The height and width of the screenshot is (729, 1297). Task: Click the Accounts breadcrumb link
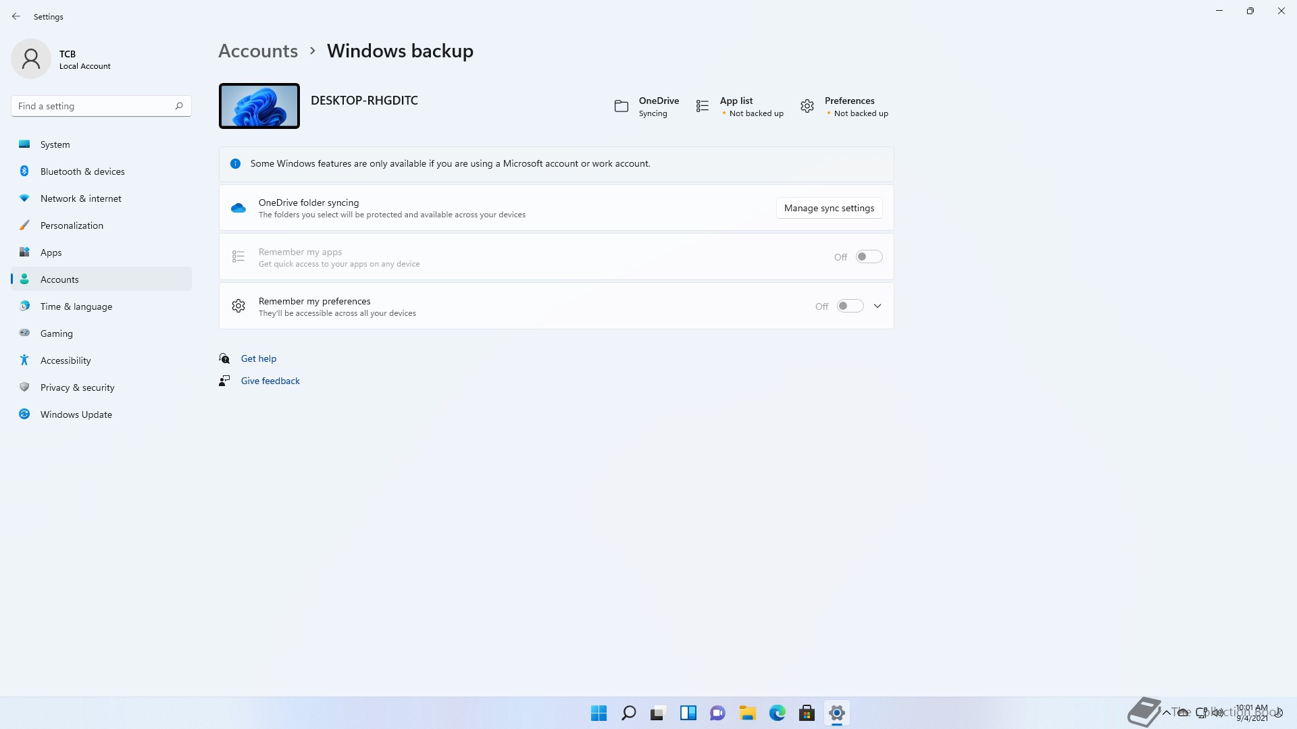(x=258, y=51)
